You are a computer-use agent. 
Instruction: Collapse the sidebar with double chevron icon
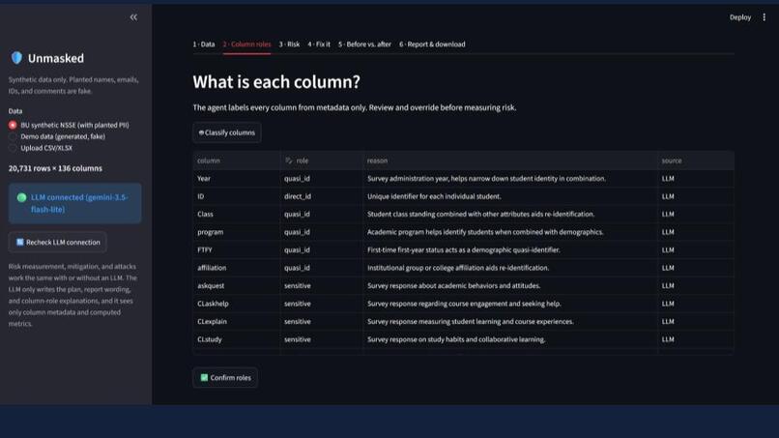coord(133,17)
